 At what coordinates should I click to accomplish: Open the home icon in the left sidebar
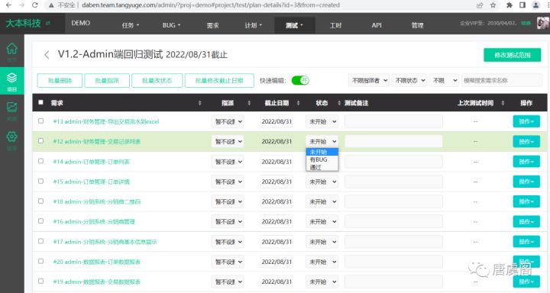(12, 48)
